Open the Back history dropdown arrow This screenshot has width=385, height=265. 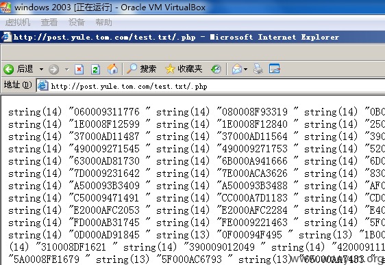(41, 70)
